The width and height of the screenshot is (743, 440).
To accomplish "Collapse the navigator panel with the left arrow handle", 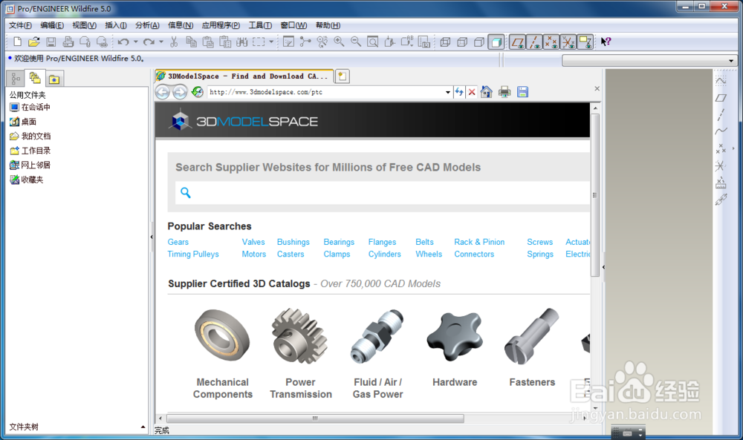I will coord(152,237).
